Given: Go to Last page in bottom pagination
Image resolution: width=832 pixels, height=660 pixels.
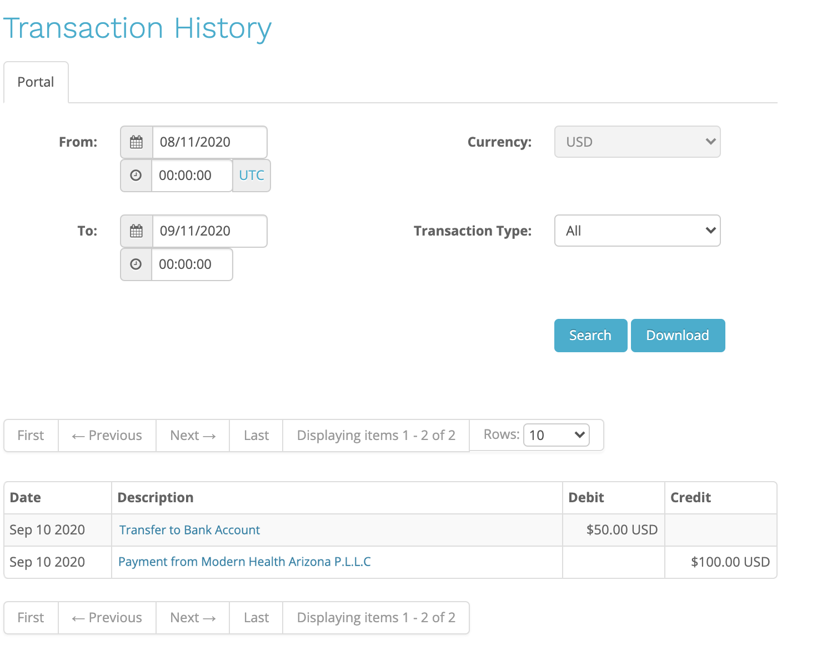Looking at the screenshot, I should tap(255, 617).
